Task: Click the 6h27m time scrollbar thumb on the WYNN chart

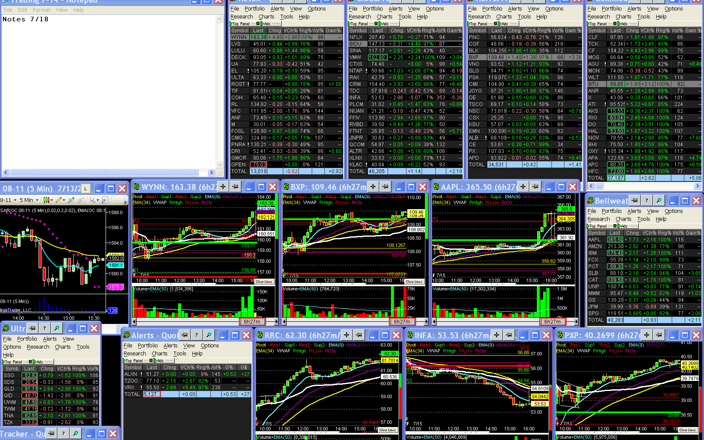Action: coord(252,322)
